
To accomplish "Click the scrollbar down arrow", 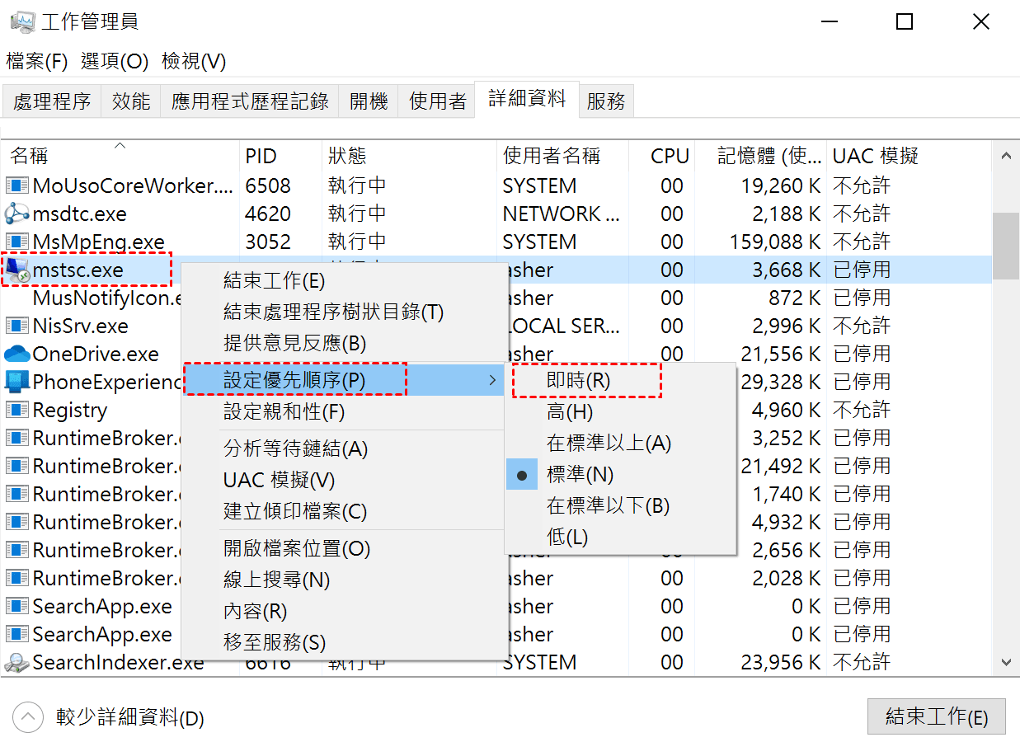I will 1005,662.
